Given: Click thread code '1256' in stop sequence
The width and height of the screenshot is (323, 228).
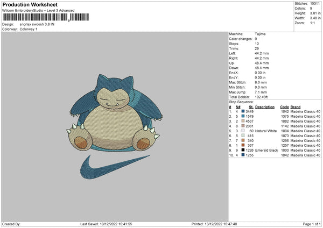Looking at the screenshot, I should [285, 140].
